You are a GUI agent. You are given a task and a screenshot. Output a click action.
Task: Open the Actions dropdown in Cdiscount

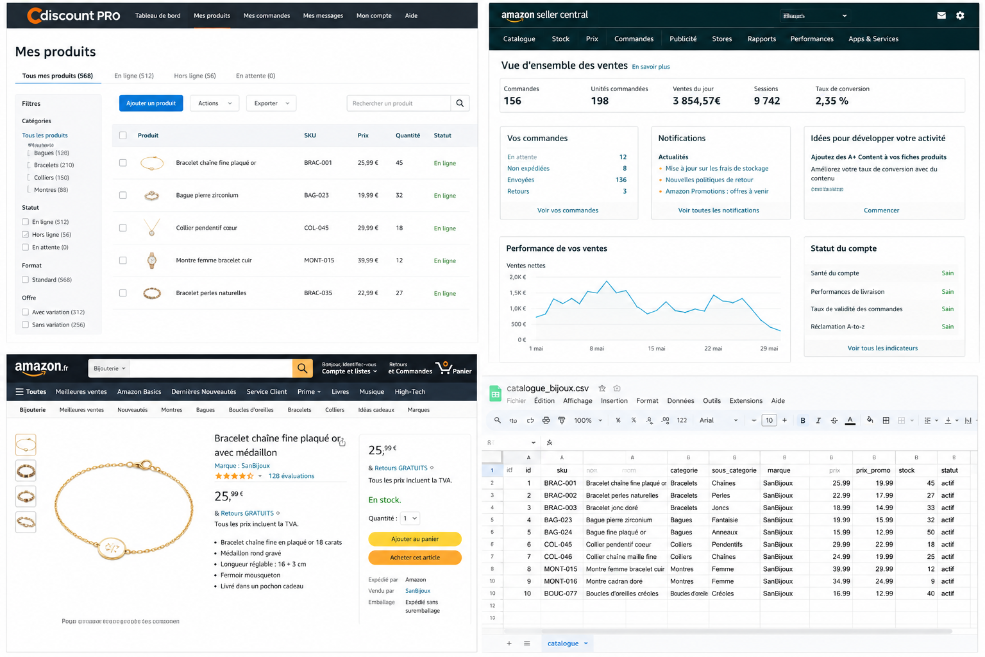215,103
